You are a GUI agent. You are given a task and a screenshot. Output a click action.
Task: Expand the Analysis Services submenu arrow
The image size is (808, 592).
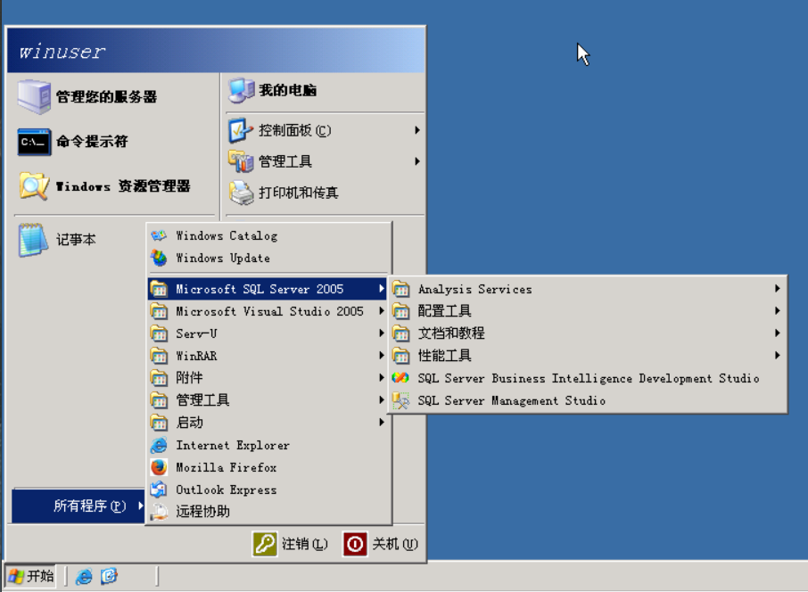pyautogui.click(x=777, y=289)
